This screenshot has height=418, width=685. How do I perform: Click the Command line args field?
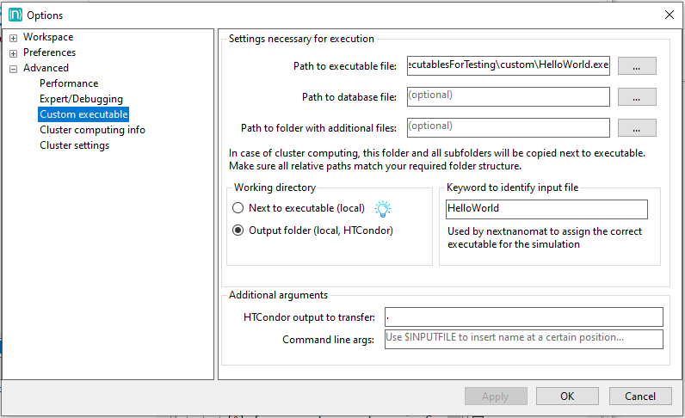click(x=523, y=339)
